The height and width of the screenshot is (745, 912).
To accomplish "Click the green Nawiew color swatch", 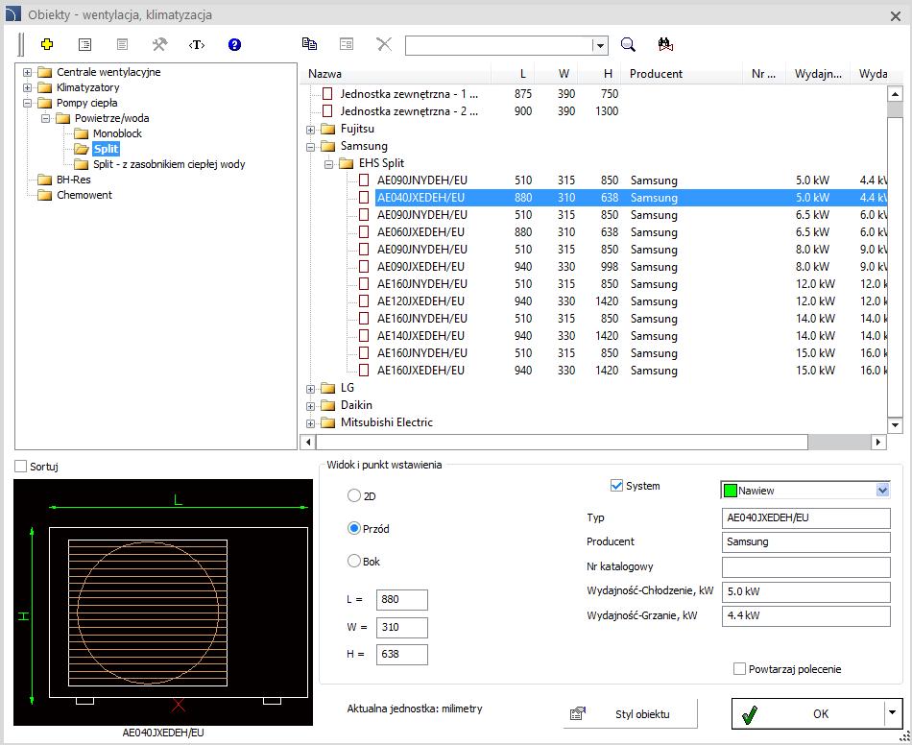I will pos(731,491).
